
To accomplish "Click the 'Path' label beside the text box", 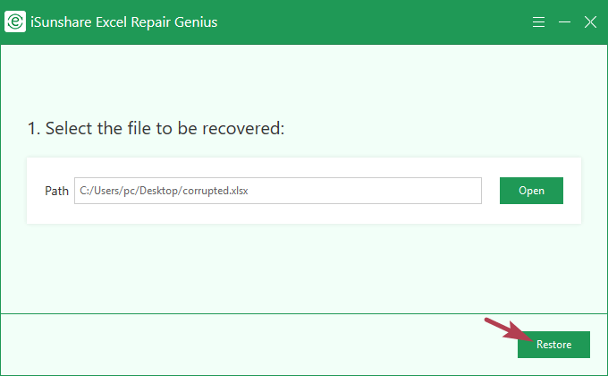I will tap(56, 191).
